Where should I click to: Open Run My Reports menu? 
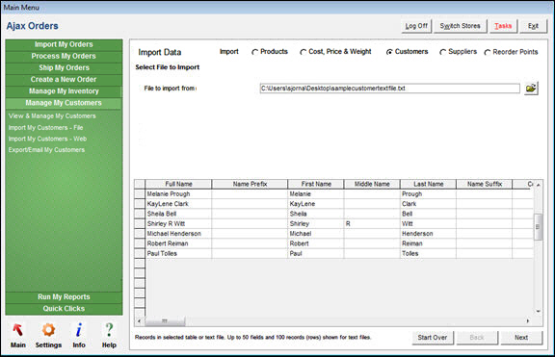64,297
